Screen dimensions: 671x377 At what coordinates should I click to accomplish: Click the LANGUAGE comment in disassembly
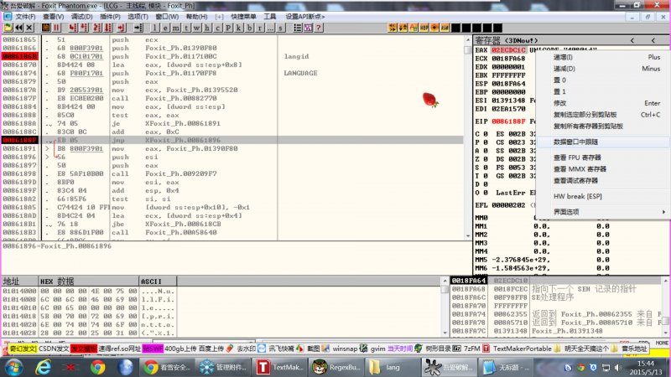click(300, 73)
